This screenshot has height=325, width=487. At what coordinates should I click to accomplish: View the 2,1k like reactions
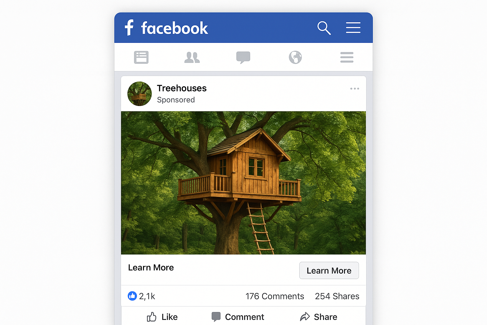pyautogui.click(x=141, y=296)
